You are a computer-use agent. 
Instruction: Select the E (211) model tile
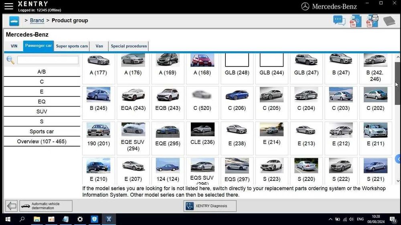(375, 138)
